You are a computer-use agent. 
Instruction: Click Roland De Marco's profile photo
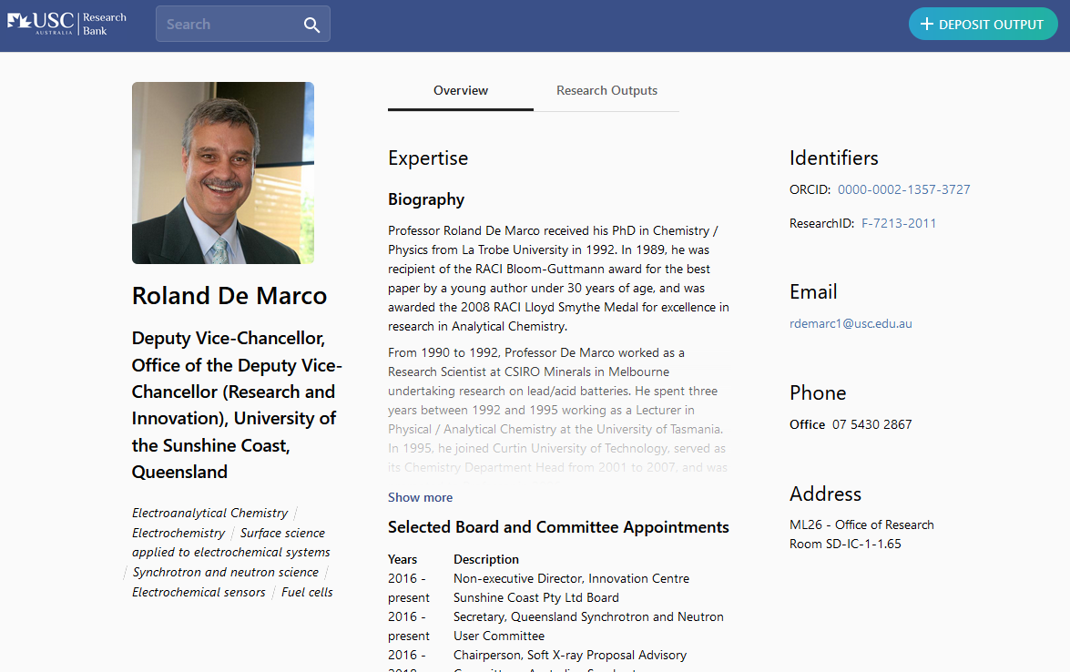click(x=222, y=172)
